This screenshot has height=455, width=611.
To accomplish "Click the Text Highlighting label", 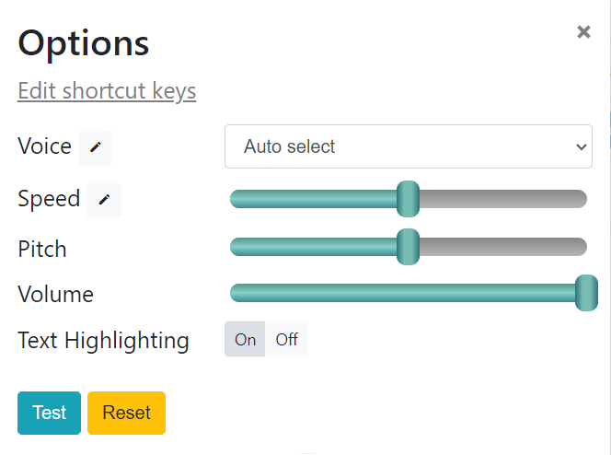I will (103, 341).
